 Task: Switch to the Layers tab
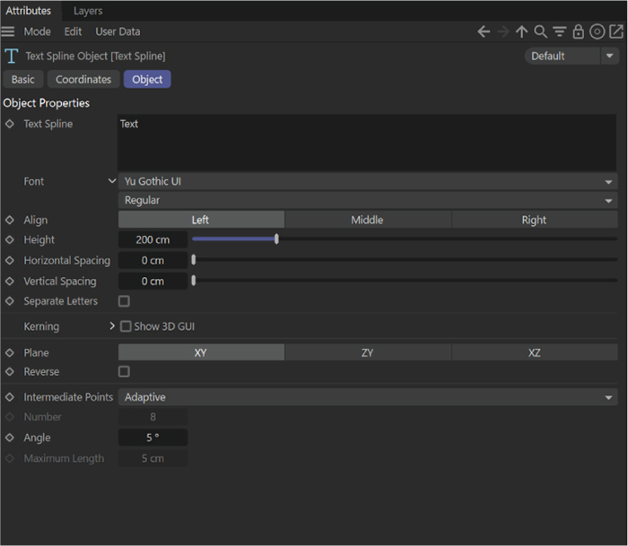[88, 11]
